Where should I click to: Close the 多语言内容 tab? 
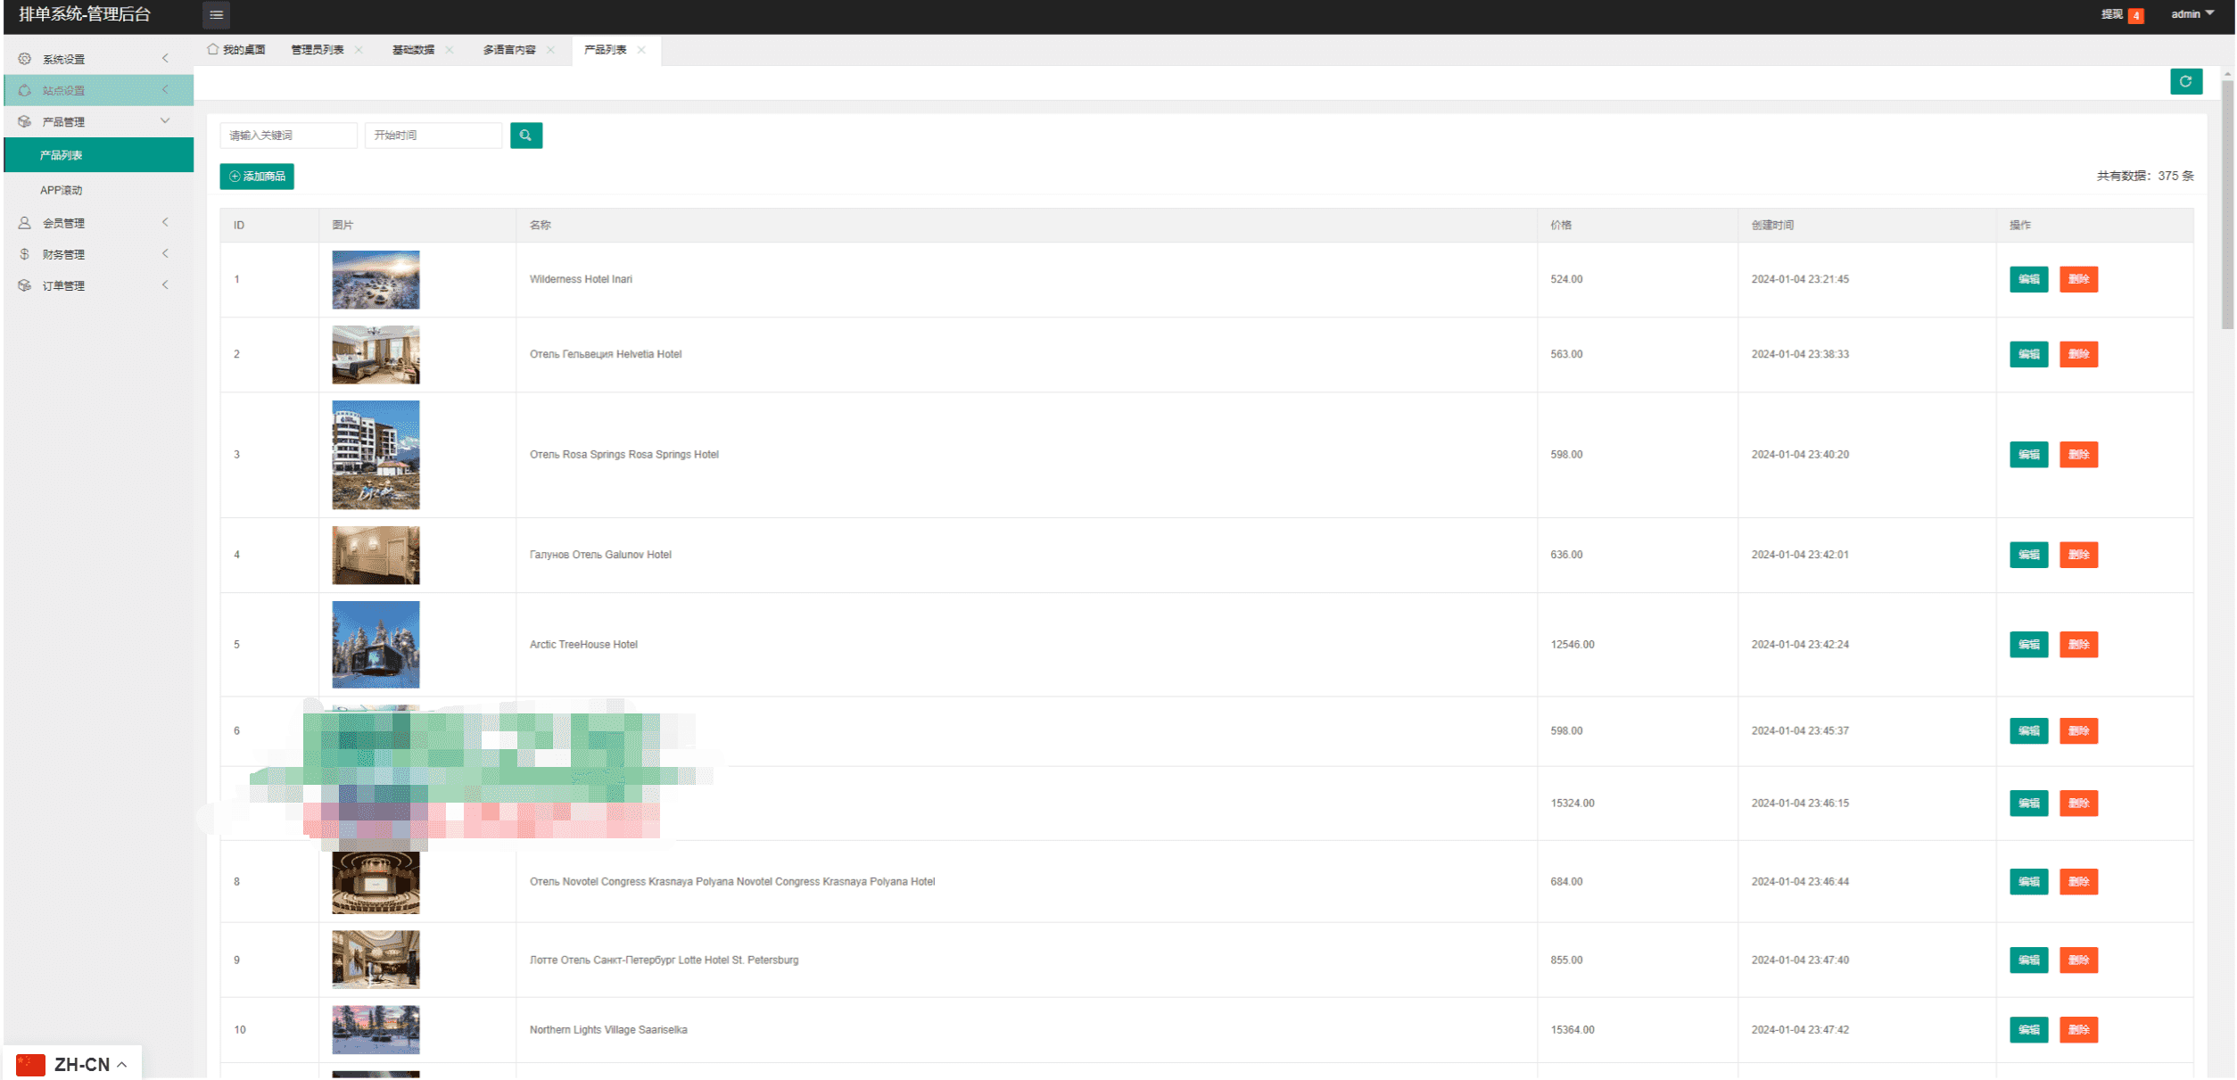pyautogui.click(x=550, y=50)
